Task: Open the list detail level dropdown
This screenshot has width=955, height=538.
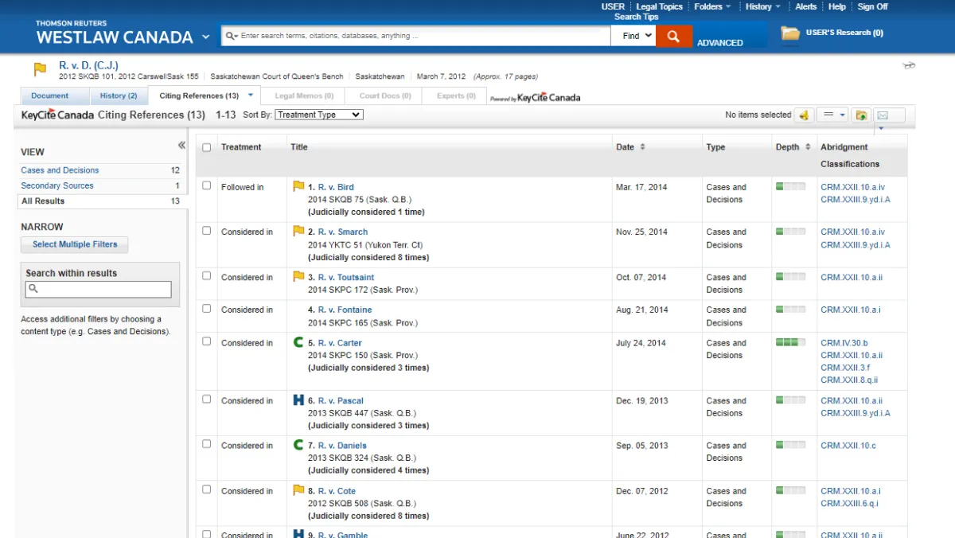Action: point(834,115)
